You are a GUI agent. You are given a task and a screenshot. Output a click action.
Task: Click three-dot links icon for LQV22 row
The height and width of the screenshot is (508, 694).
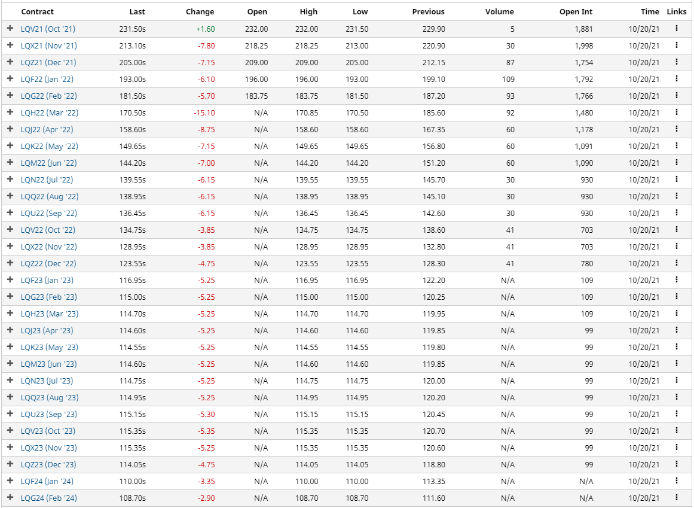click(677, 229)
